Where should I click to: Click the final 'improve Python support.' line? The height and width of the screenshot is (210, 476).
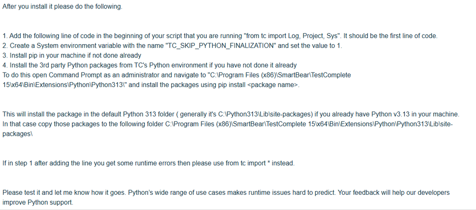(38, 202)
